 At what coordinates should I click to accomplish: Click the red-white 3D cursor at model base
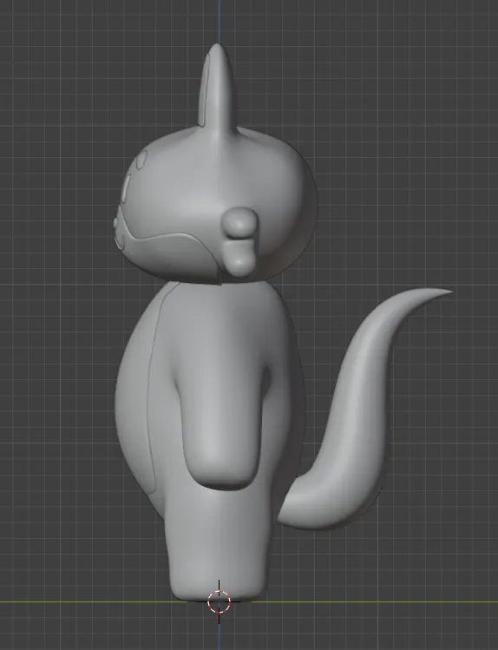pyautogui.click(x=219, y=601)
